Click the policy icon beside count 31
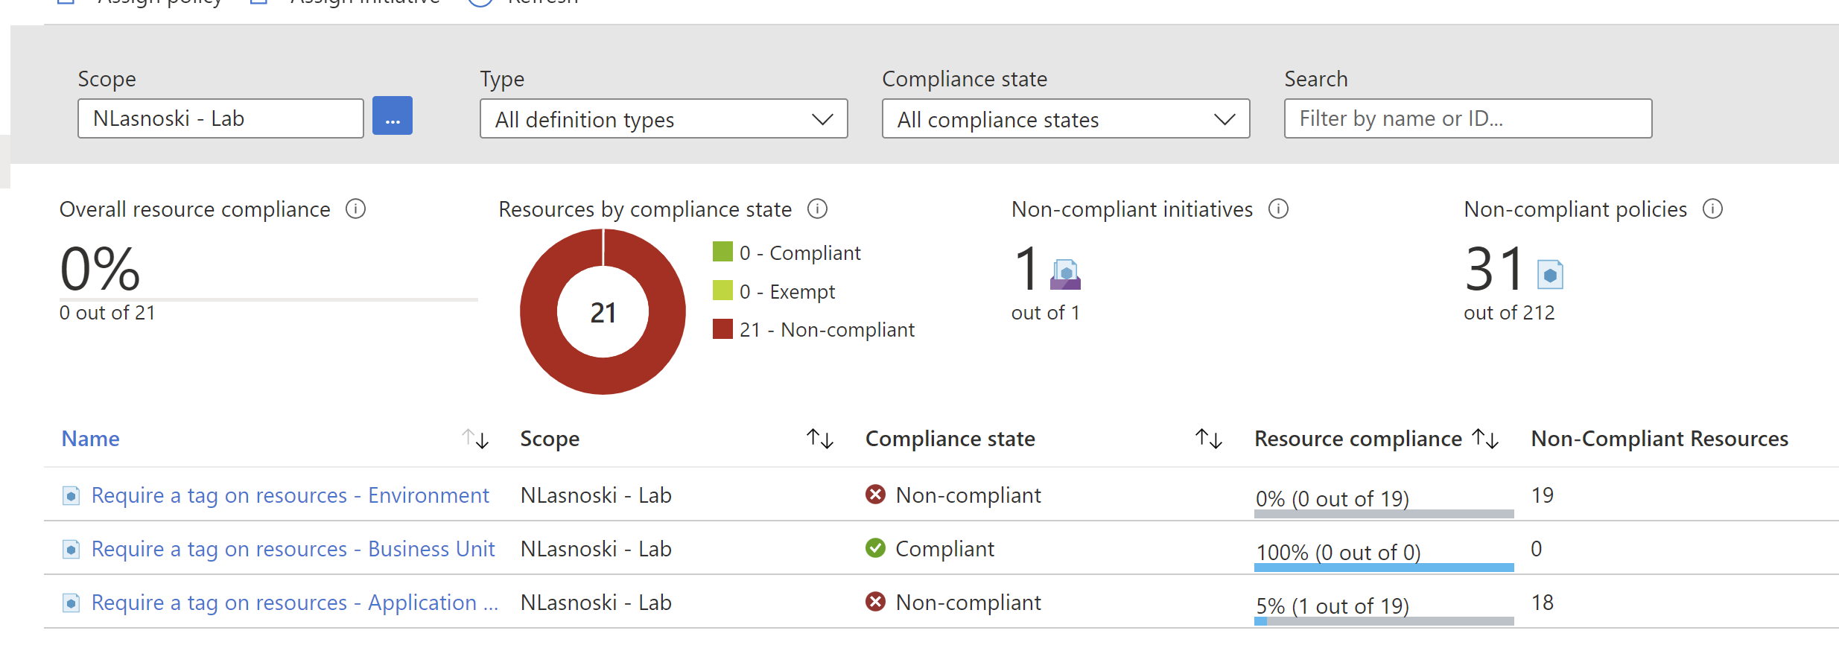Screen dimensions: 1839x645 1550,274
